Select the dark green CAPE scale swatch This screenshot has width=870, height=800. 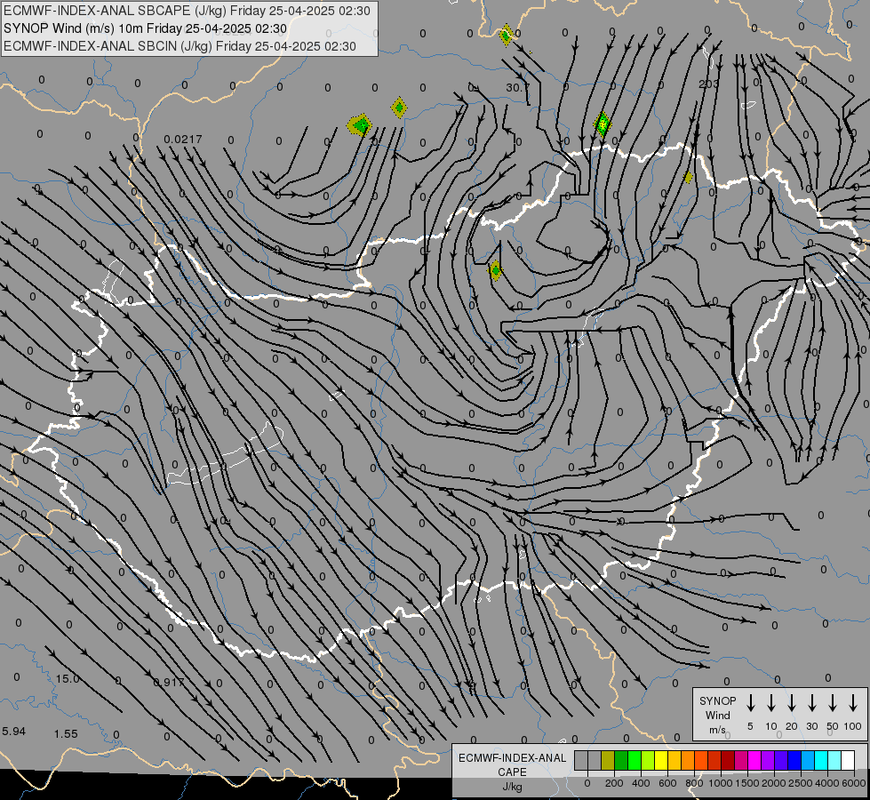621,760
